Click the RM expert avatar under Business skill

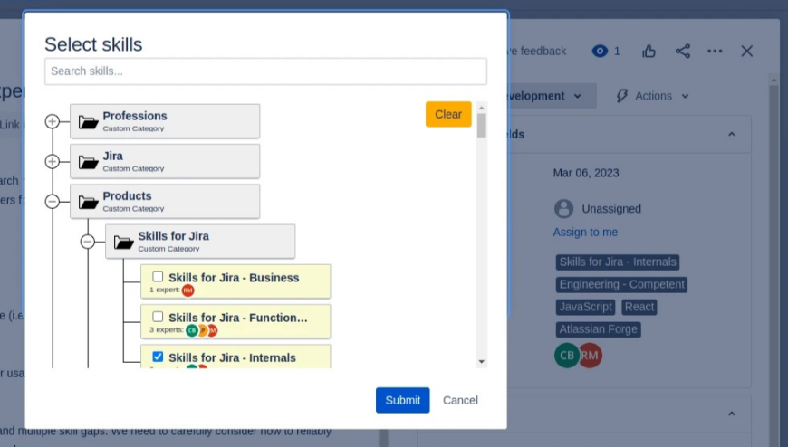click(188, 290)
